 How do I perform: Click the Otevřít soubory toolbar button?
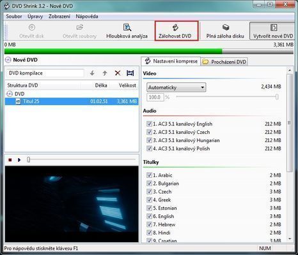79,31
